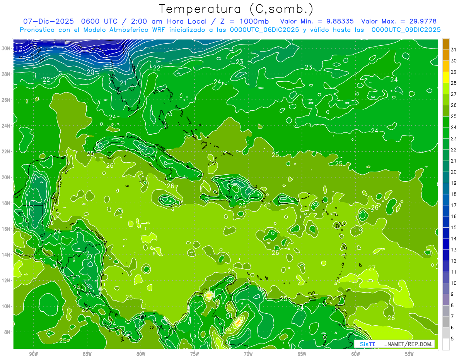This screenshot has height=359, width=464.
Task: Click the legend value label '14'
Action: tap(454, 239)
